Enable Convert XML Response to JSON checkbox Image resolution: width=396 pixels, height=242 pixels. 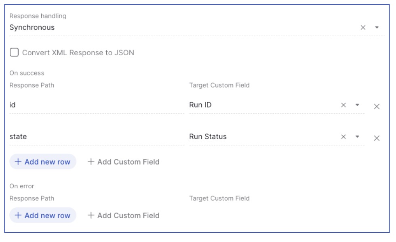click(x=14, y=52)
